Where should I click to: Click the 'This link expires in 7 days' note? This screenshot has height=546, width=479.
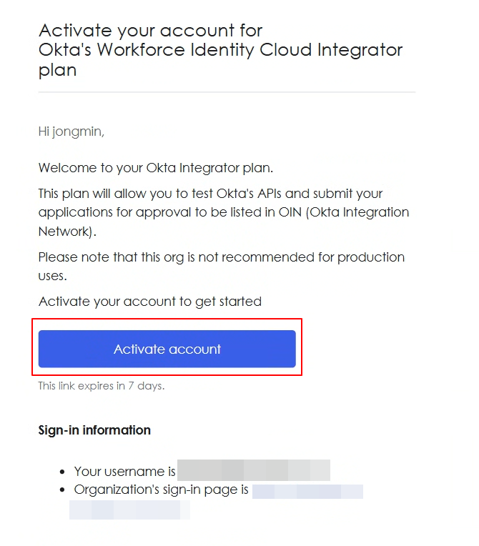coord(102,386)
